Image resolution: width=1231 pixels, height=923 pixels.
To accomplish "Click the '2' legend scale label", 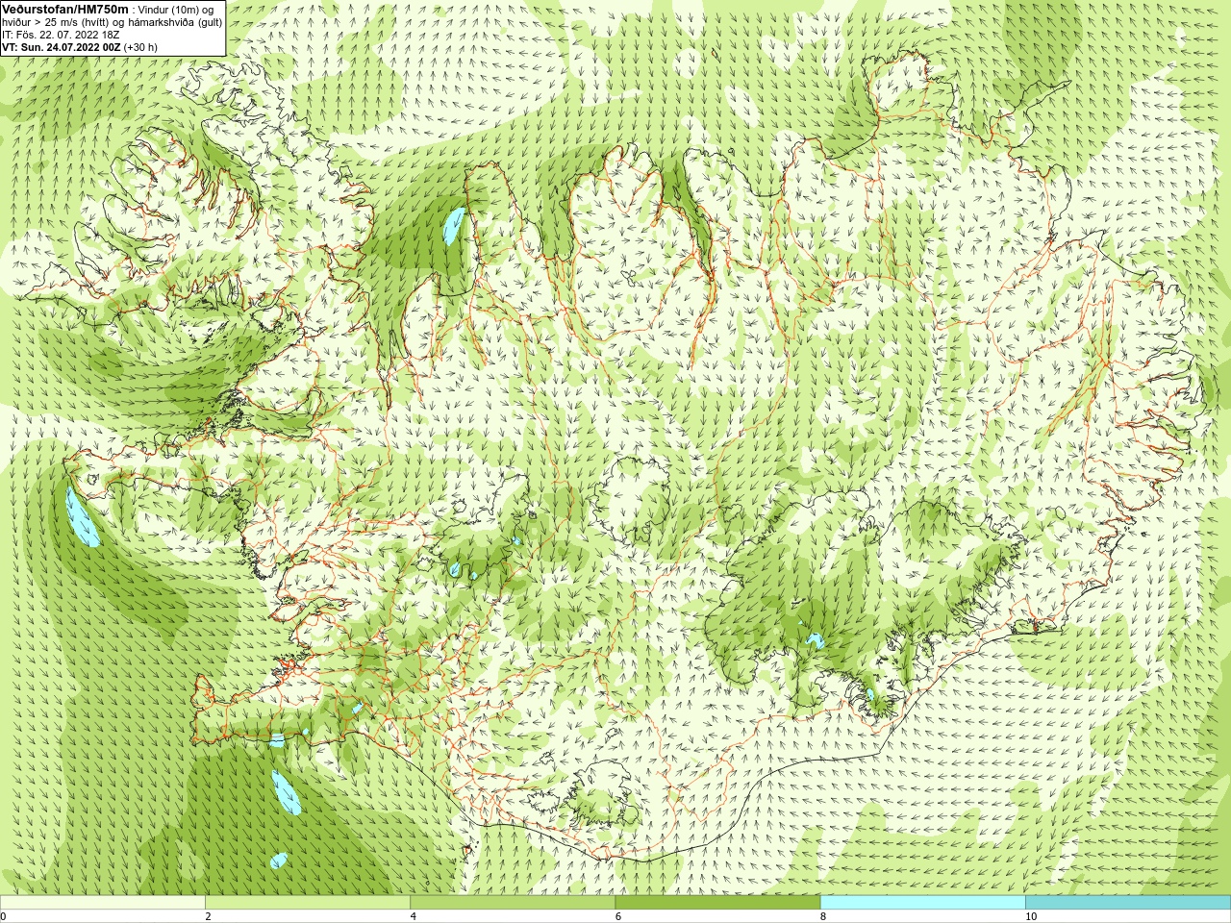I will (x=208, y=916).
